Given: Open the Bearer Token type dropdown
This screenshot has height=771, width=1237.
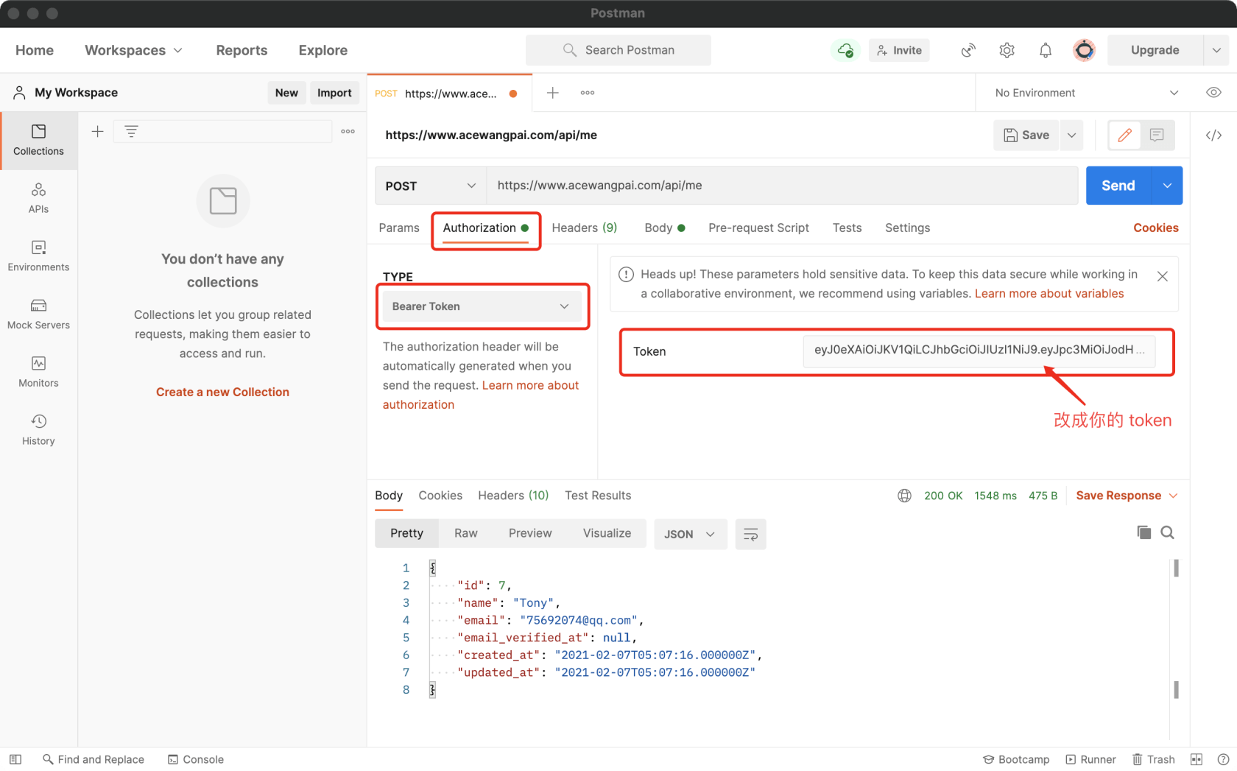Looking at the screenshot, I should click(482, 306).
